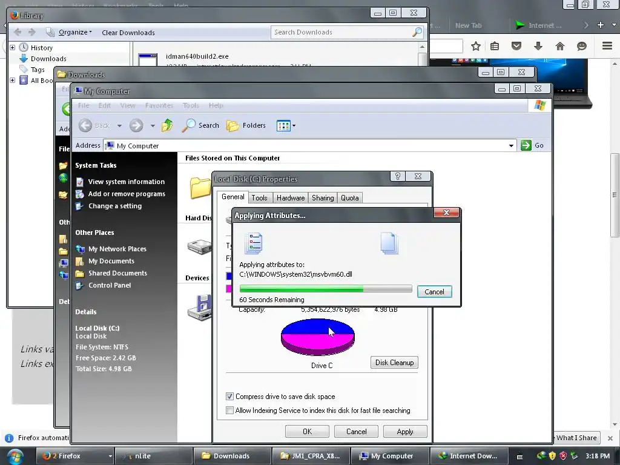Switch to nLite on taskbar
The height and width of the screenshot is (465, 620).
(x=153, y=456)
